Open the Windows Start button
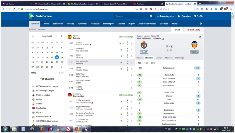Screen dimensions: 235x133 point(5,129)
